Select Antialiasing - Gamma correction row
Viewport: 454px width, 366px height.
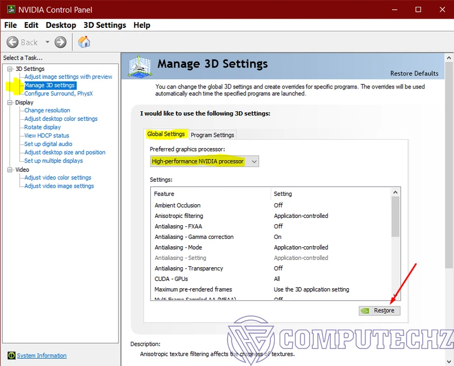(271, 237)
